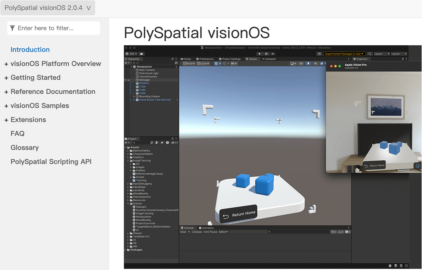Expand the Reference Documentation section
Image resolution: width=422 pixels, height=270 pixels.
pos(6,92)
